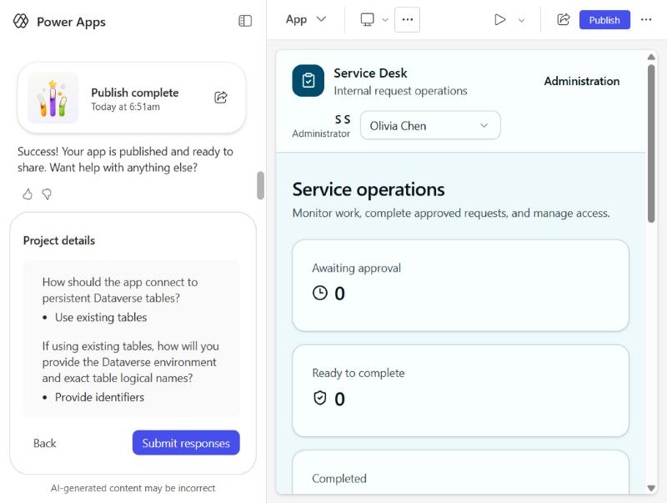Click the Publish button
667x503 pixels.
tap(604, 20)
